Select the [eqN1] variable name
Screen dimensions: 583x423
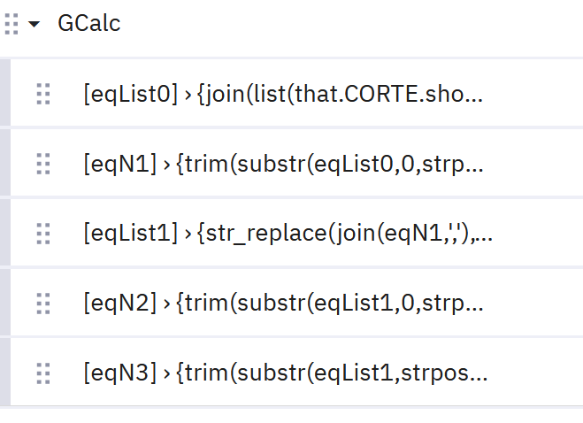pos(119,164)
